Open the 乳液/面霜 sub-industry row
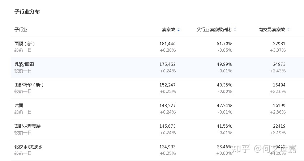Screen dimensions: 304x161 coord(24,64)
